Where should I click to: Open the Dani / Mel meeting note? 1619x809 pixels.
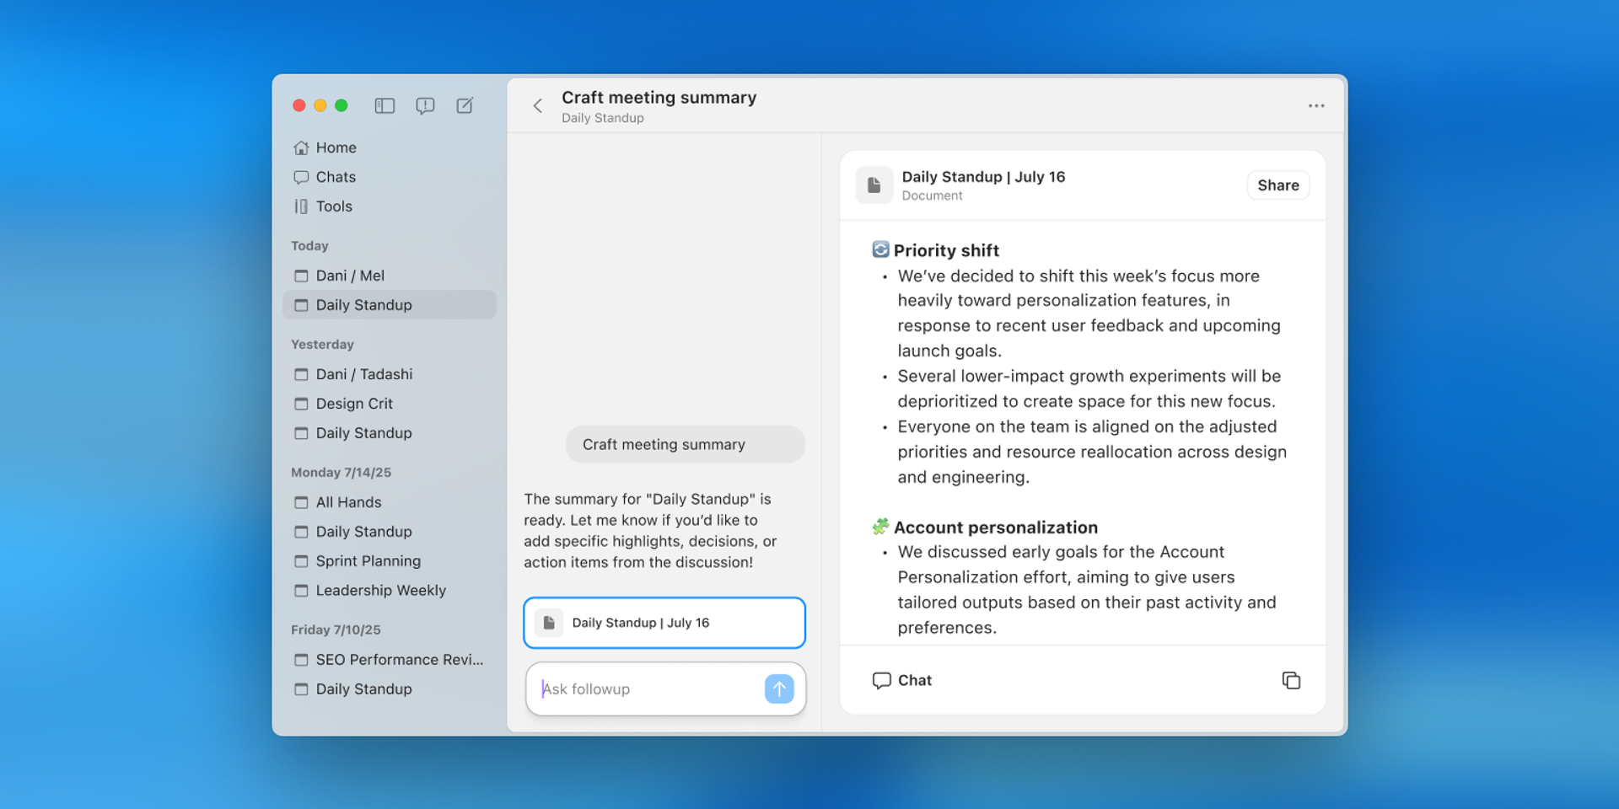tap(350, 276)
